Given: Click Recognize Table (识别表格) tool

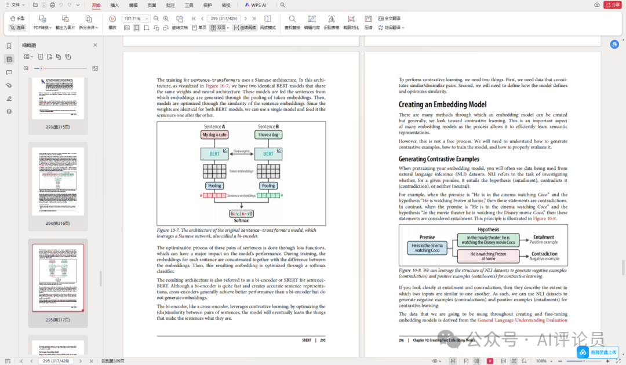Looking at the screenshot, I should (x=332, y=23).
